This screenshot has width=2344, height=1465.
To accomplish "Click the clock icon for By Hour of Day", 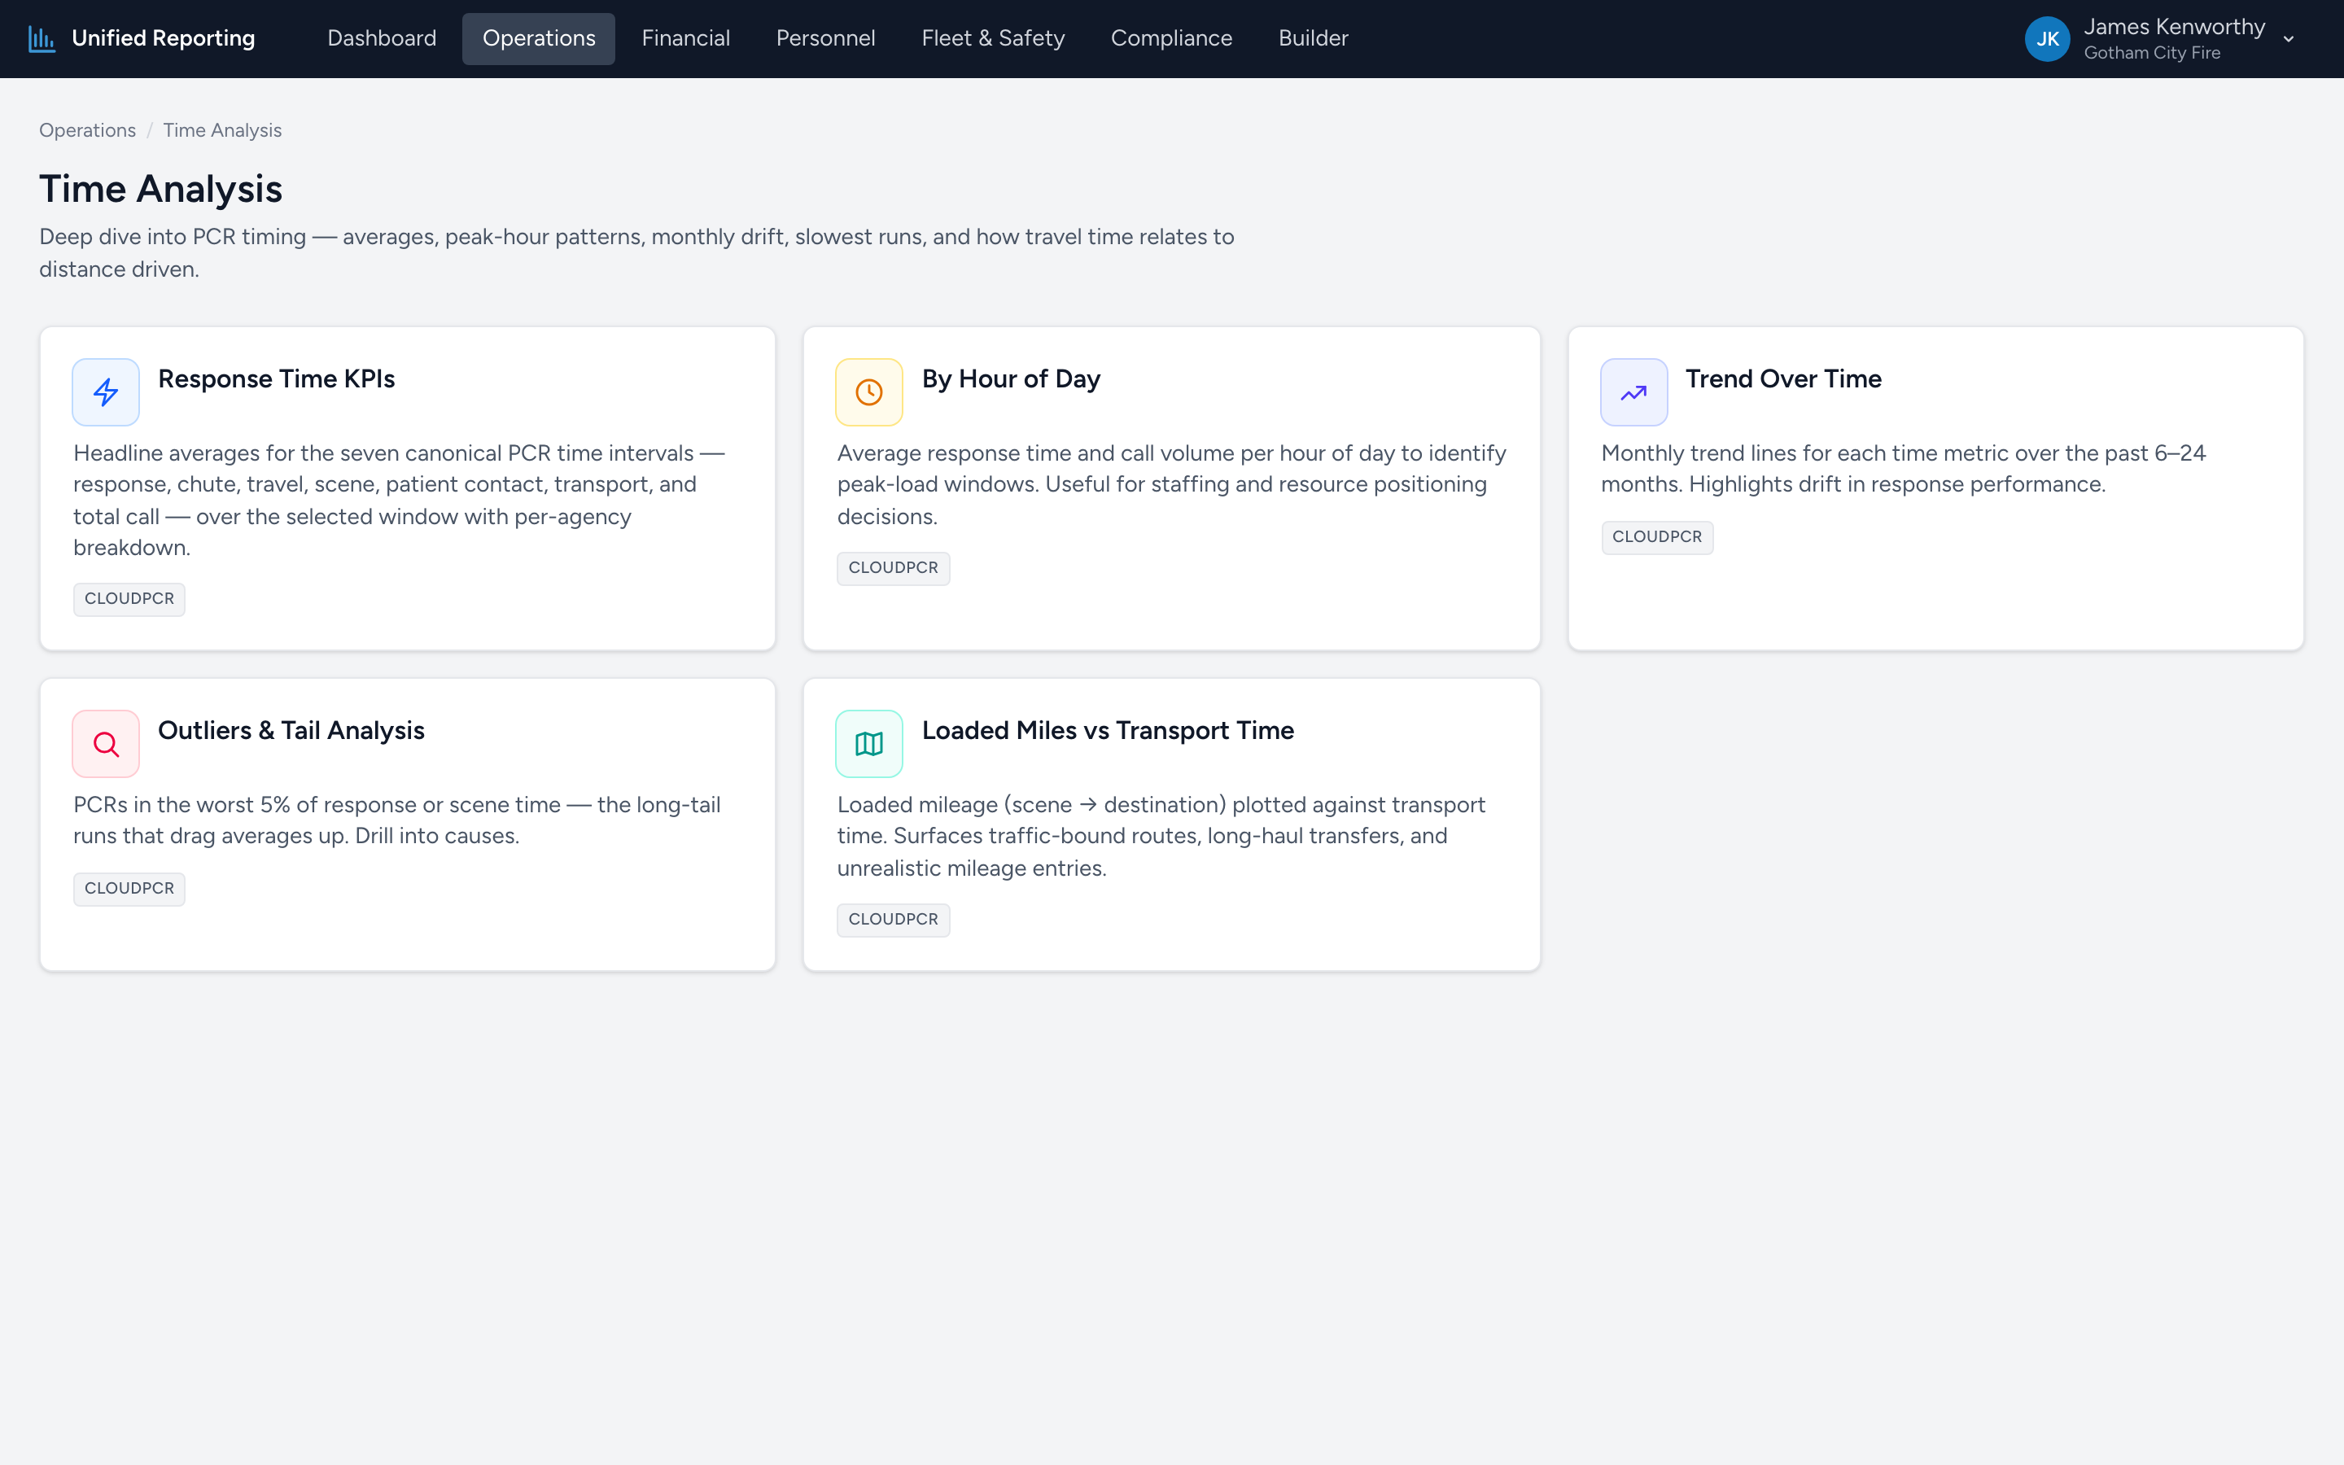I will tap(869, 392).
